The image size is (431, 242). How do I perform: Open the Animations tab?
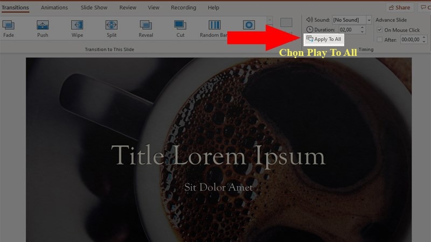(54, 8)
